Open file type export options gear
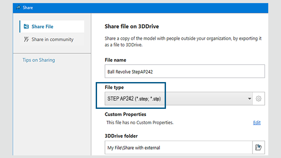This screenshot has width=281, height=158. click(259, 98)
